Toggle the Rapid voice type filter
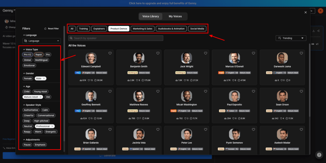This screenshot has width=326, height=163. 39,55
